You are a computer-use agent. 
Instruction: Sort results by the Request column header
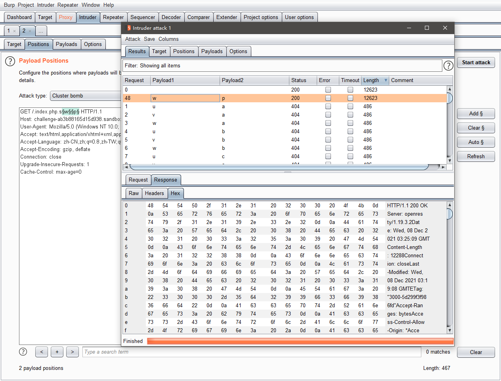[136, 80]
